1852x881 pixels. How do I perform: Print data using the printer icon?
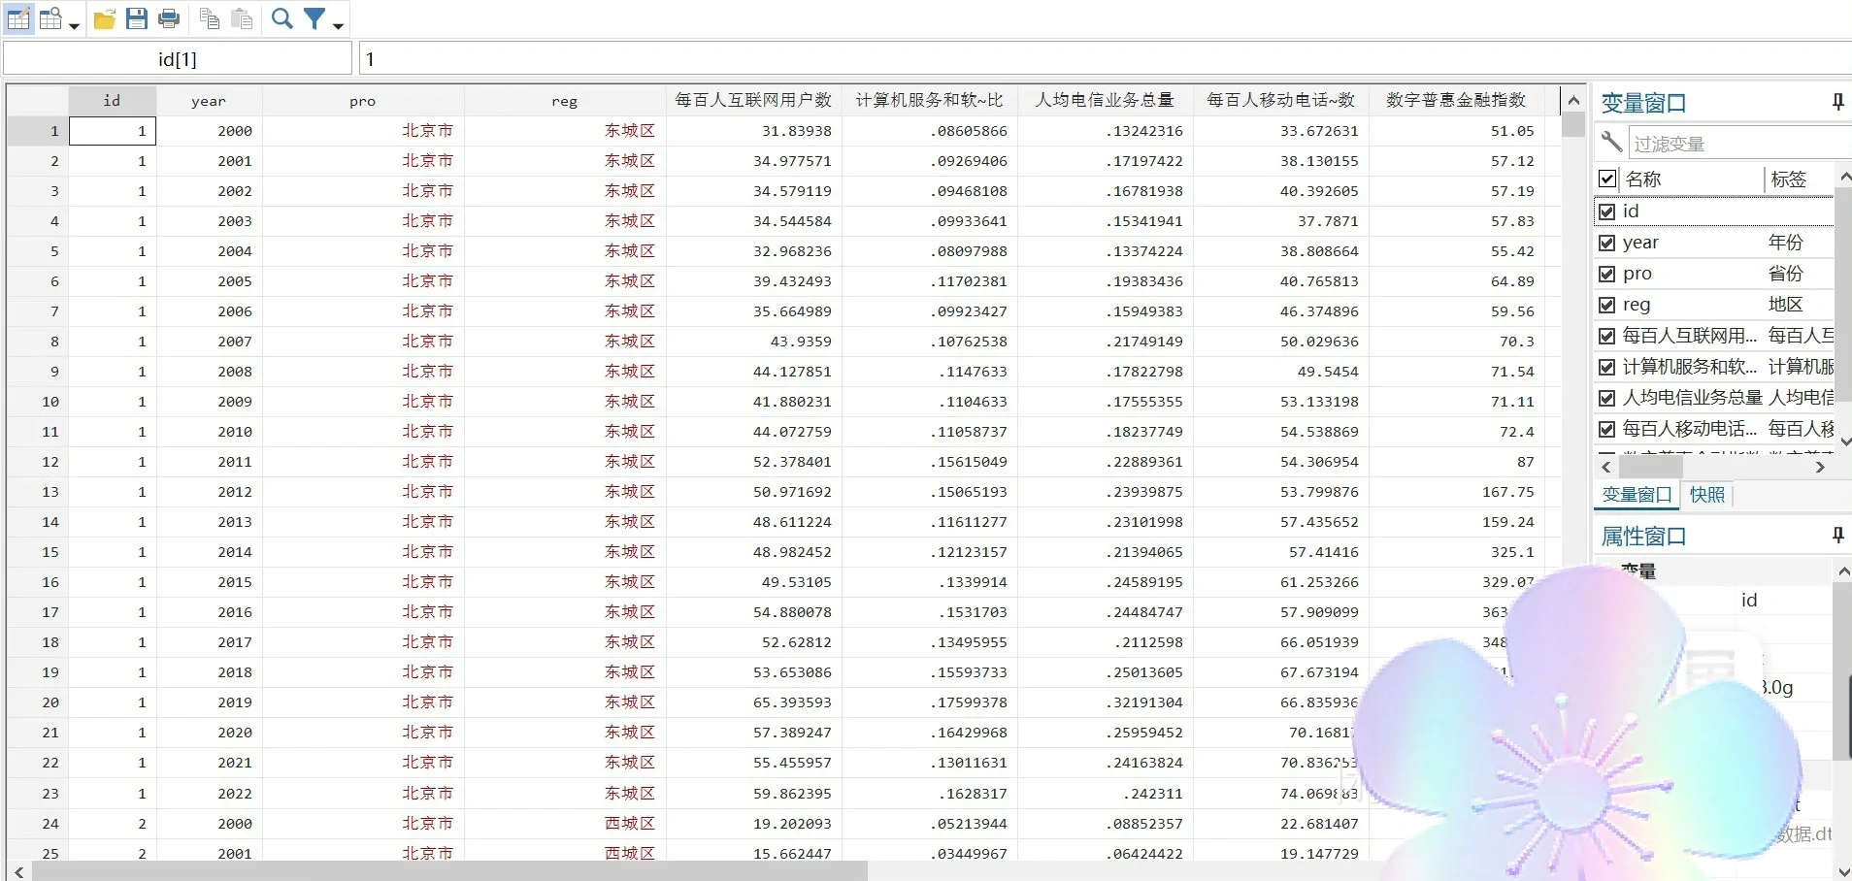coord(169,18)
